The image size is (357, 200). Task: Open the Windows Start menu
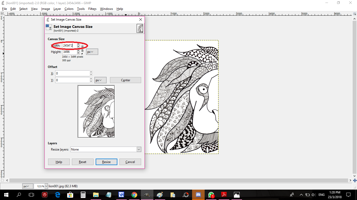[x=6, y=195]
